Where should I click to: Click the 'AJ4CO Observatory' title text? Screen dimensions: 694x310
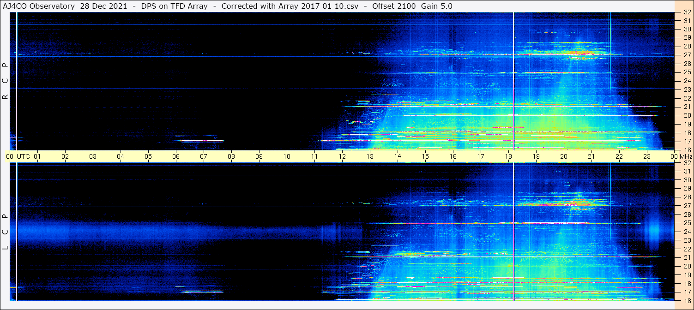pyautogui.click(x=38, y=6)
